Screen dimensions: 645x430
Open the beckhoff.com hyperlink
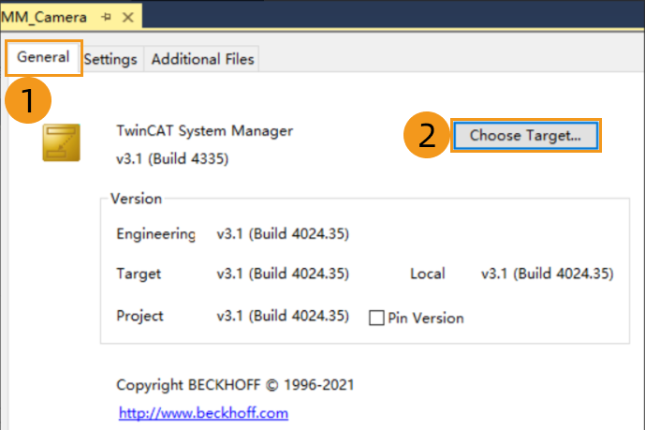(202, 412)
